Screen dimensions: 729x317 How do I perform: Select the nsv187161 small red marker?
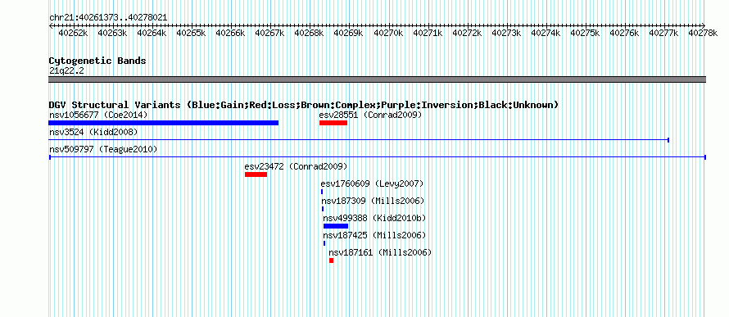(x=332, y=260)
